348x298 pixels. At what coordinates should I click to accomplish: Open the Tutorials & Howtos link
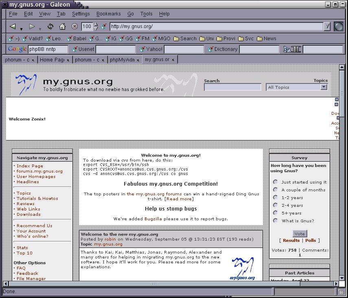(37, 199)
